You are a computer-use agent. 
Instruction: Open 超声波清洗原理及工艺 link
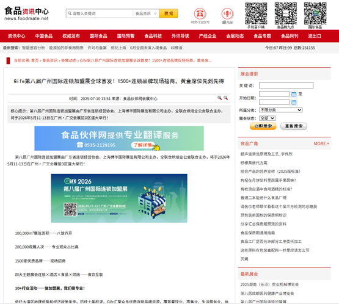pyautogui.click(x=266, y=154)
